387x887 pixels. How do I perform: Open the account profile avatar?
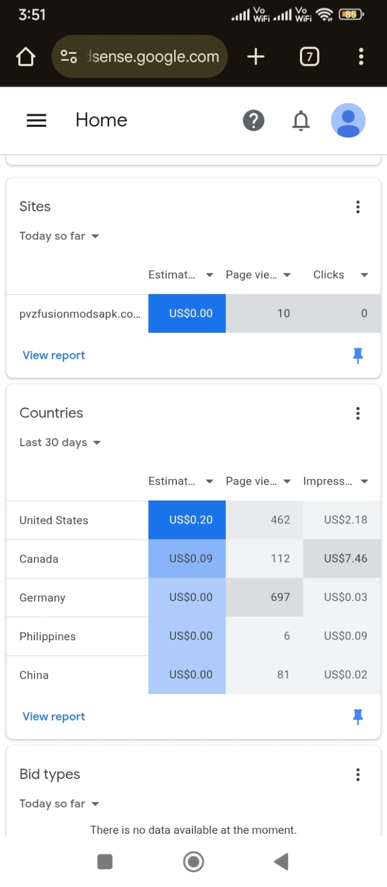click(348, 120)
